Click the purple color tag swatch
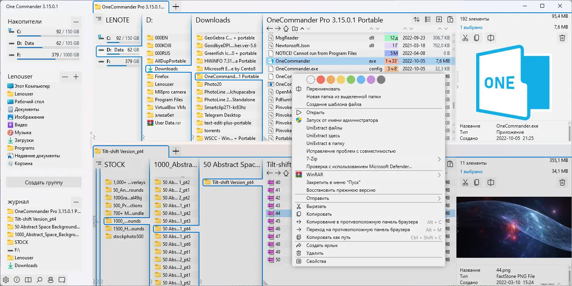The height and width of the screenshot is (286, 572). click(x=371, y=80)
